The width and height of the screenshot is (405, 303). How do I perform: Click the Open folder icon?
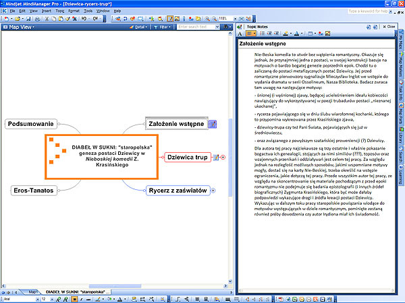18,19
